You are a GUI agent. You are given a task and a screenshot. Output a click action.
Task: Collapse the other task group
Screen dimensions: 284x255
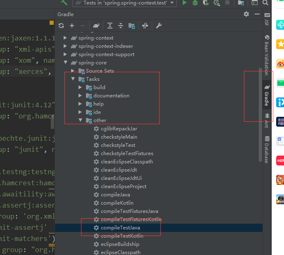81,120
